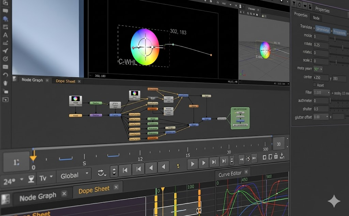Select the purple Tracker node
Viewport: 349px width, 216px height.
point(96,115)
